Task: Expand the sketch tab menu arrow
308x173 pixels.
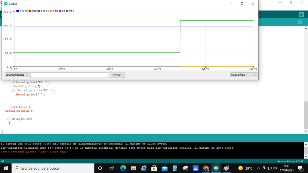Action: (300, 22)
